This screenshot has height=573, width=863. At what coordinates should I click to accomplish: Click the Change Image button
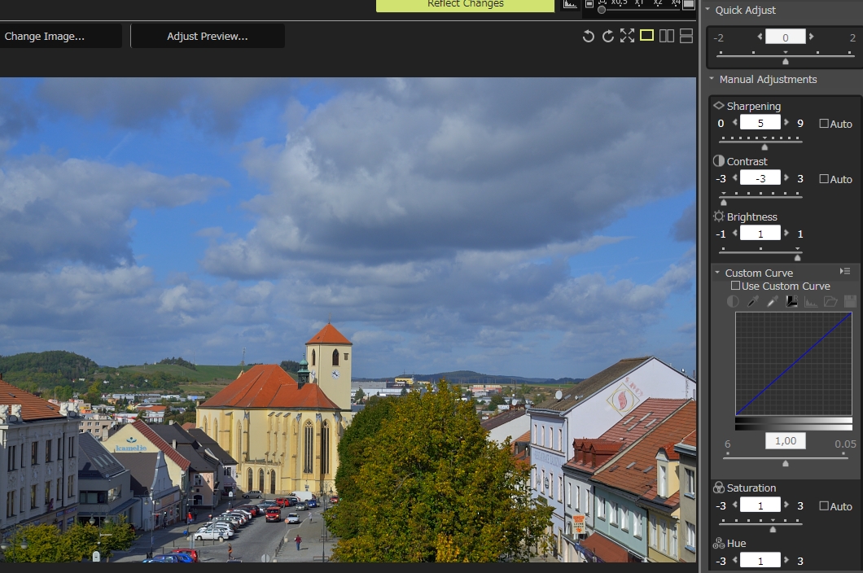pos(45,37)
